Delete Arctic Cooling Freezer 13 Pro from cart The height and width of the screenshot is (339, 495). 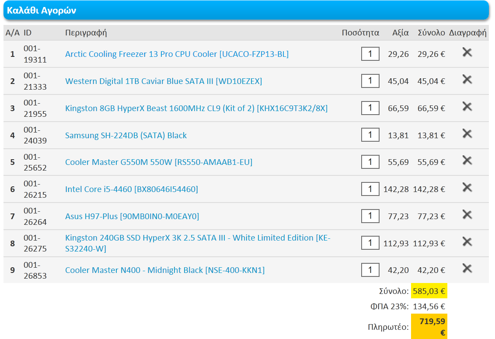coord(467,52)
